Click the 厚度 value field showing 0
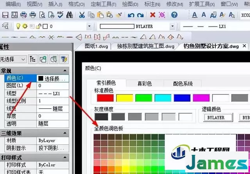The width and height of the screenshot is (250, 174). point(53,116)
